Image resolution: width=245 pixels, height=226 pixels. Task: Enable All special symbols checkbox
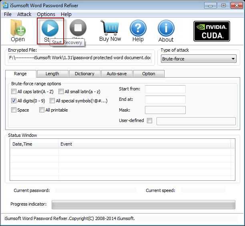(x=52, y=101)
